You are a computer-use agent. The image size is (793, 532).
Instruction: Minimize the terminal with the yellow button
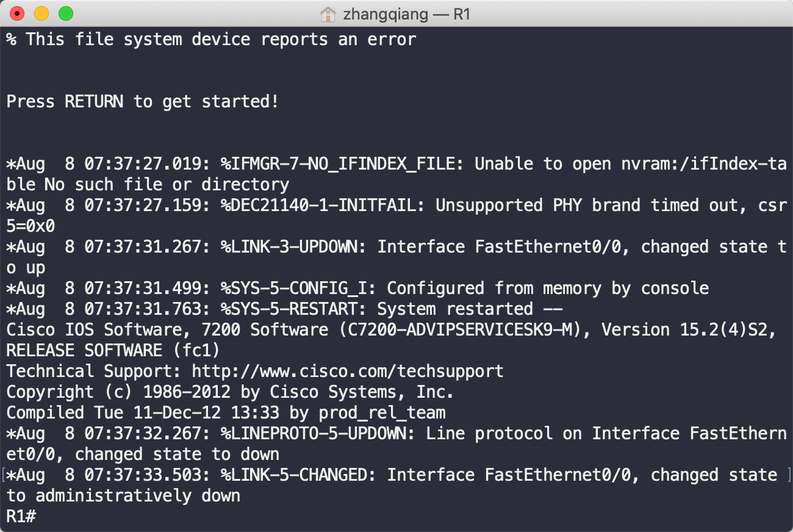41,13
